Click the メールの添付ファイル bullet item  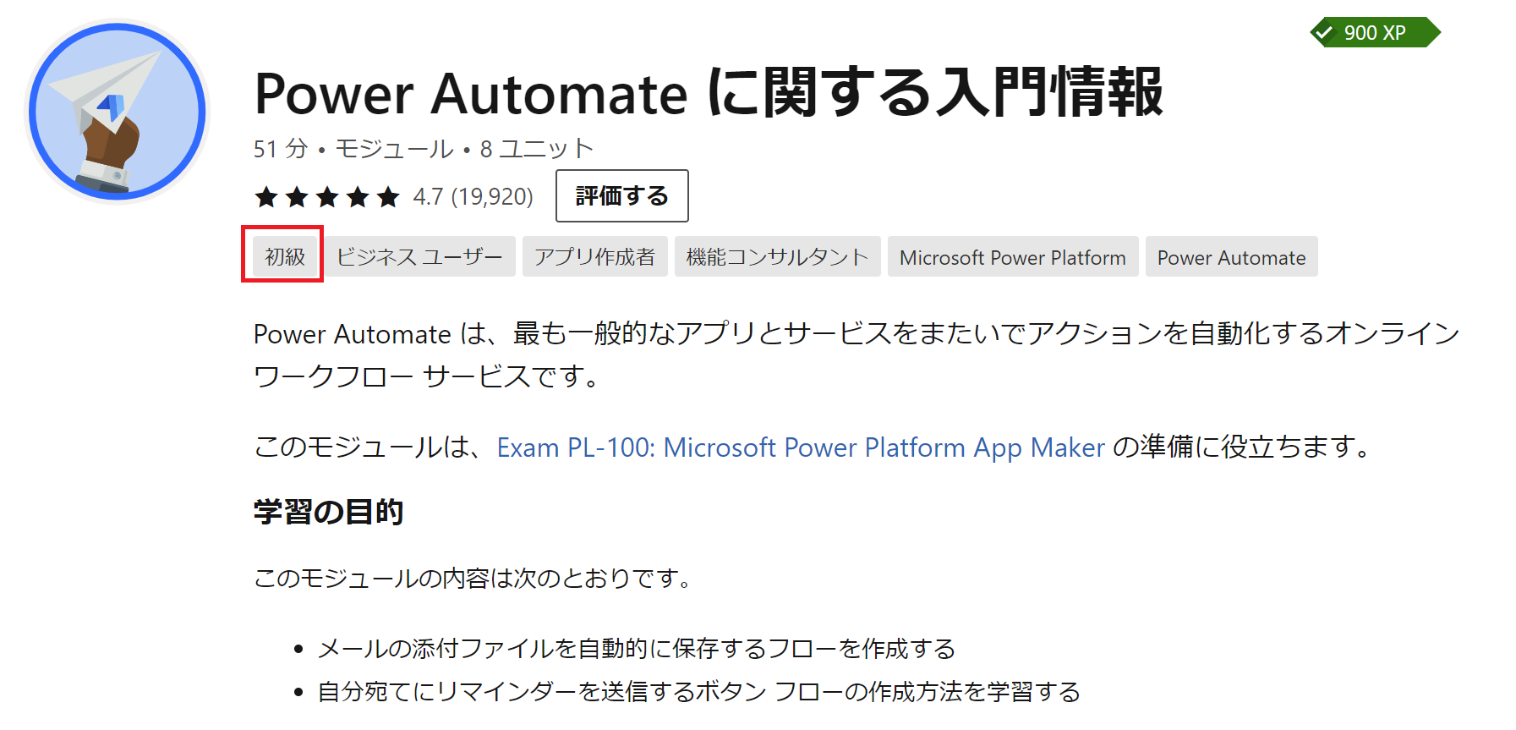click(636, 649)
